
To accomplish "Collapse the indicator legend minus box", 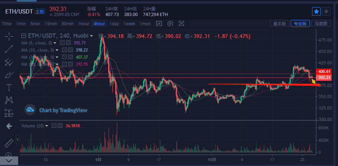I will pyautogui.click(x=24, y=36).
